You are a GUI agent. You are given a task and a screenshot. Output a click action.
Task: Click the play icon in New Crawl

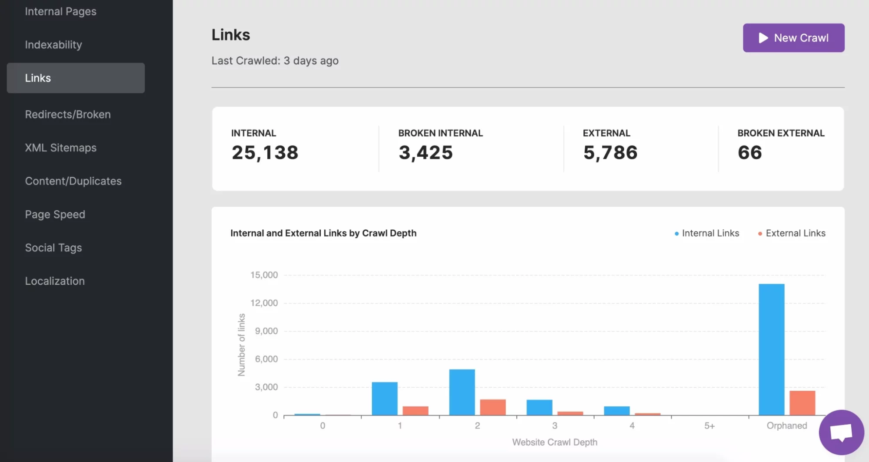(x=763, y=38)
